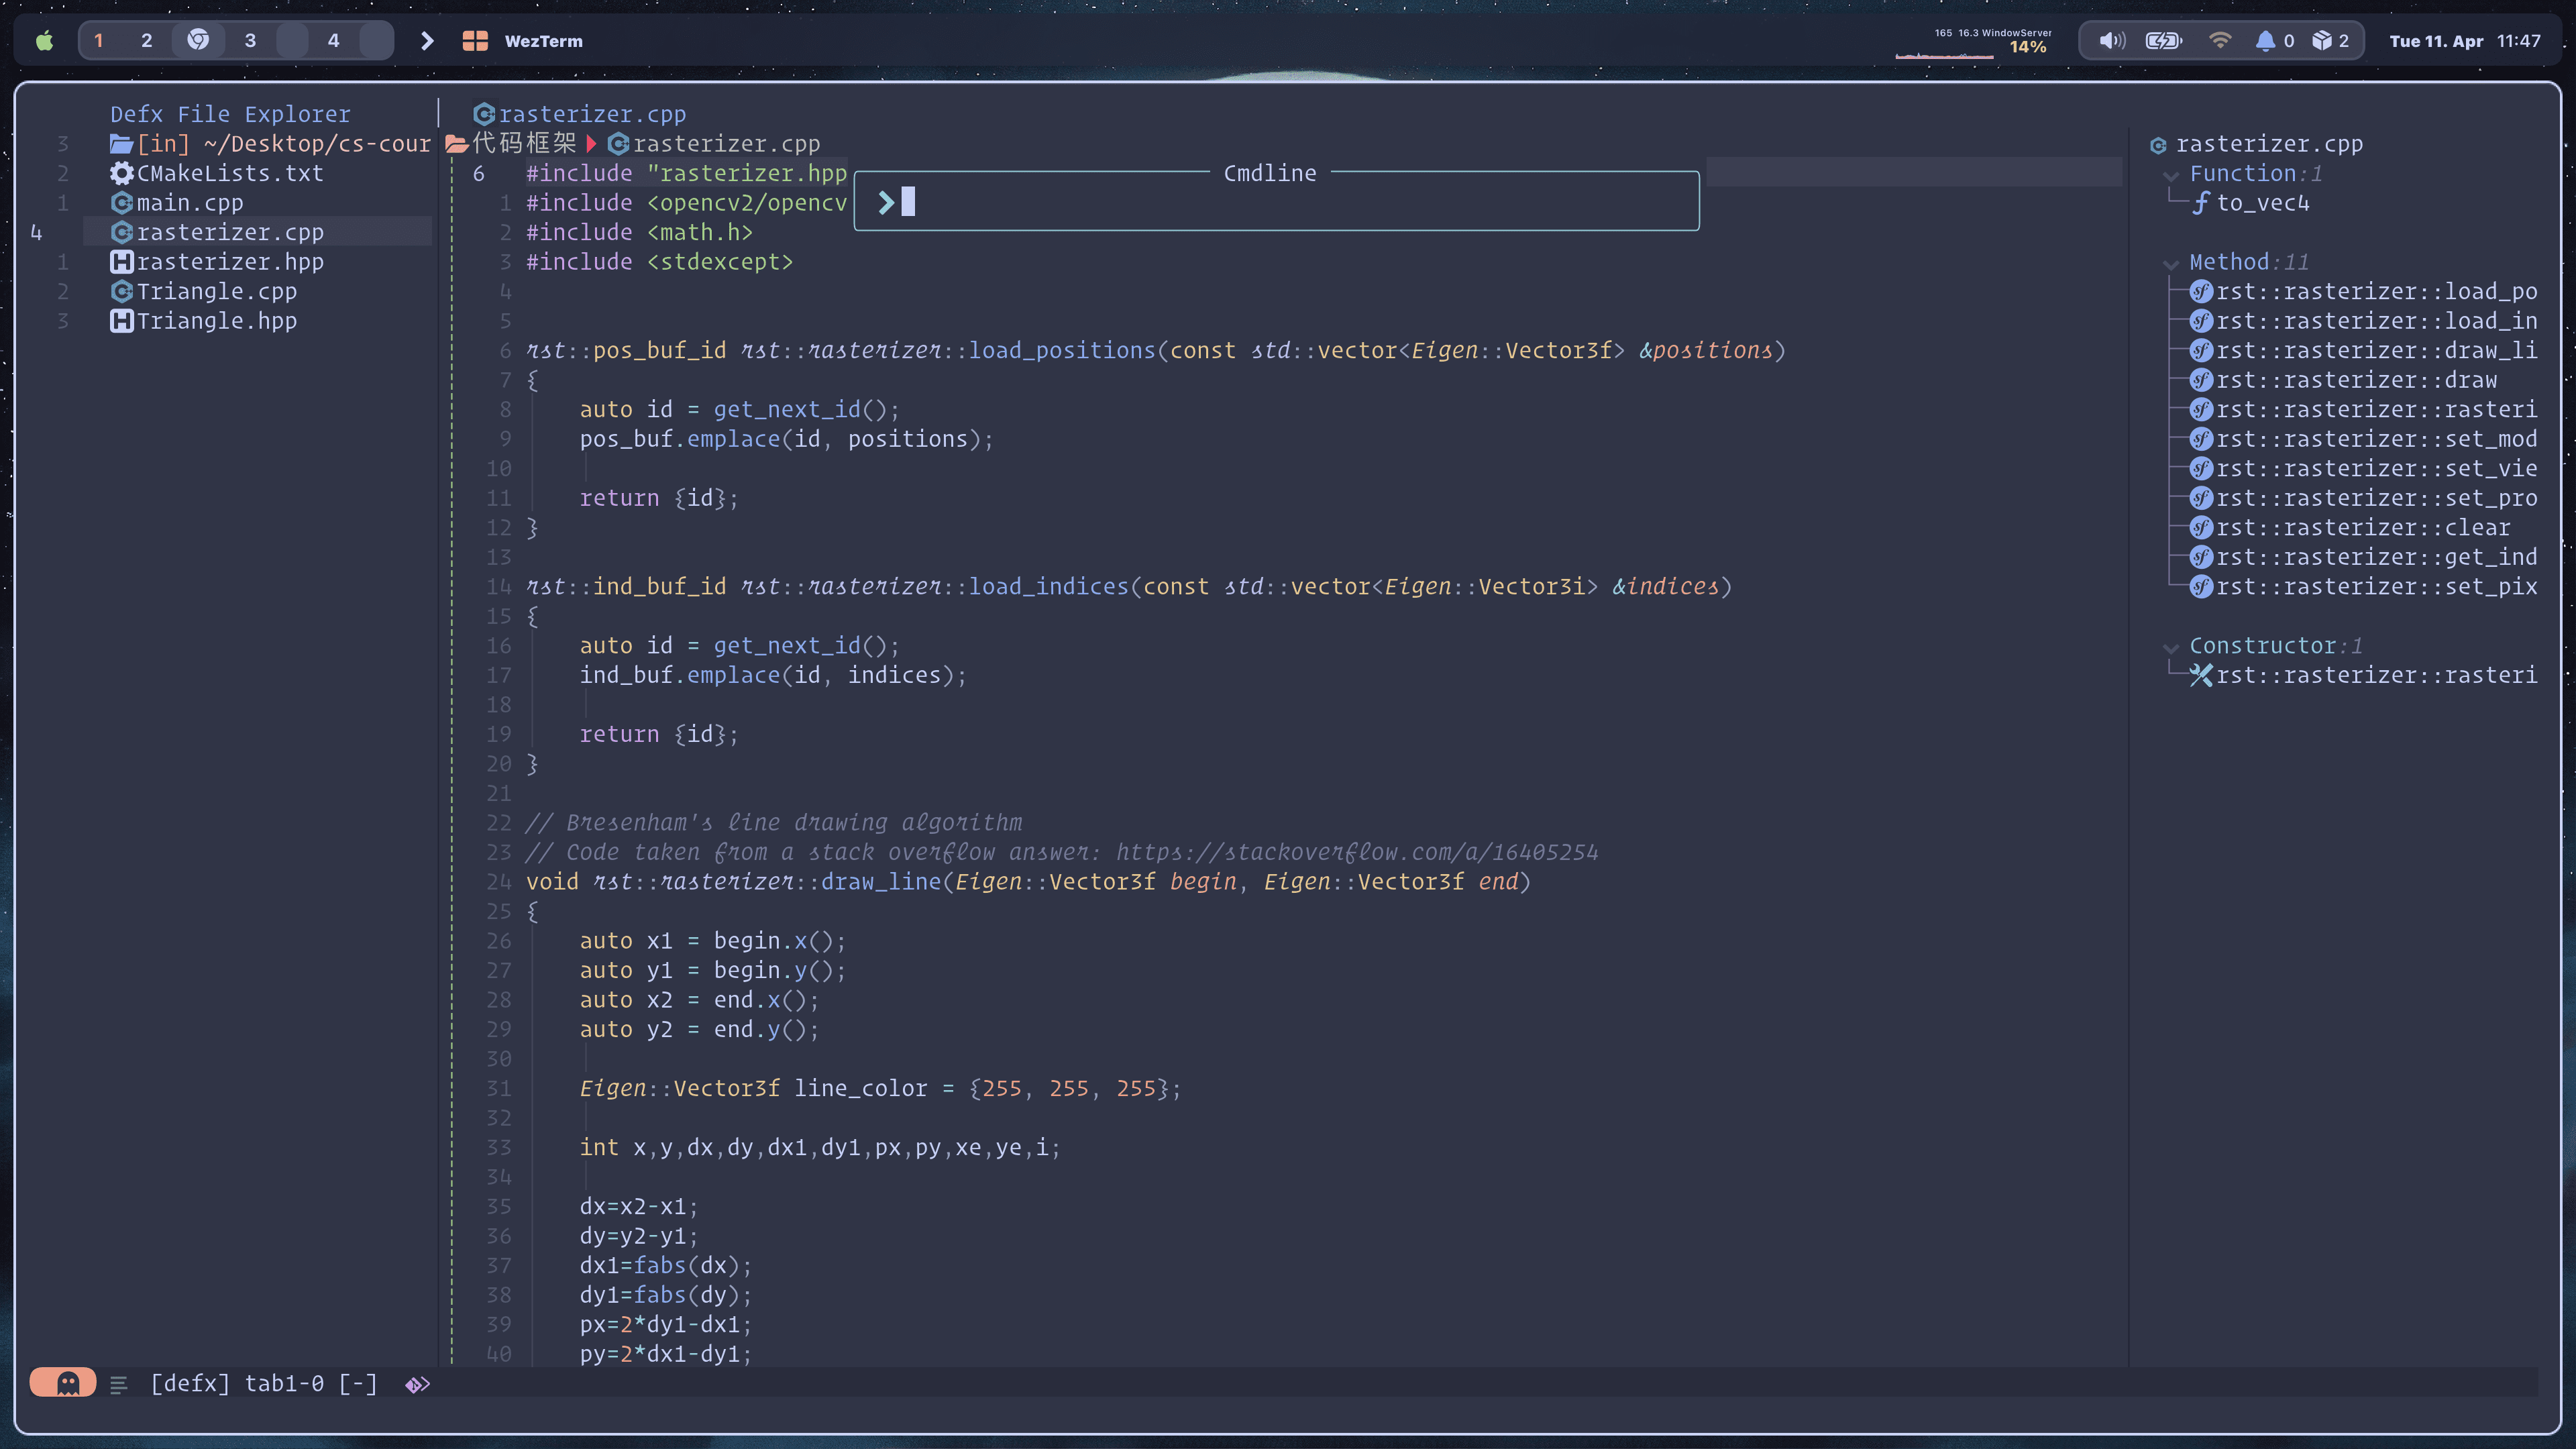Screen dimensions: 2576x1449
Task: Switch to workspace 1
Action: coord(98,41)
